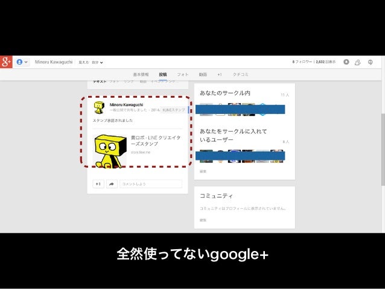
Task: Focus the コメントしよう comment field
Action: [151, 184]
